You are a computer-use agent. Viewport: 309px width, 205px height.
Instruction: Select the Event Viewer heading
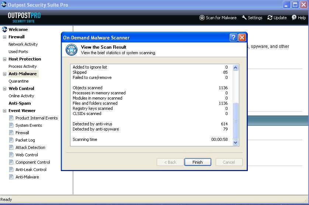click(22, 111)
